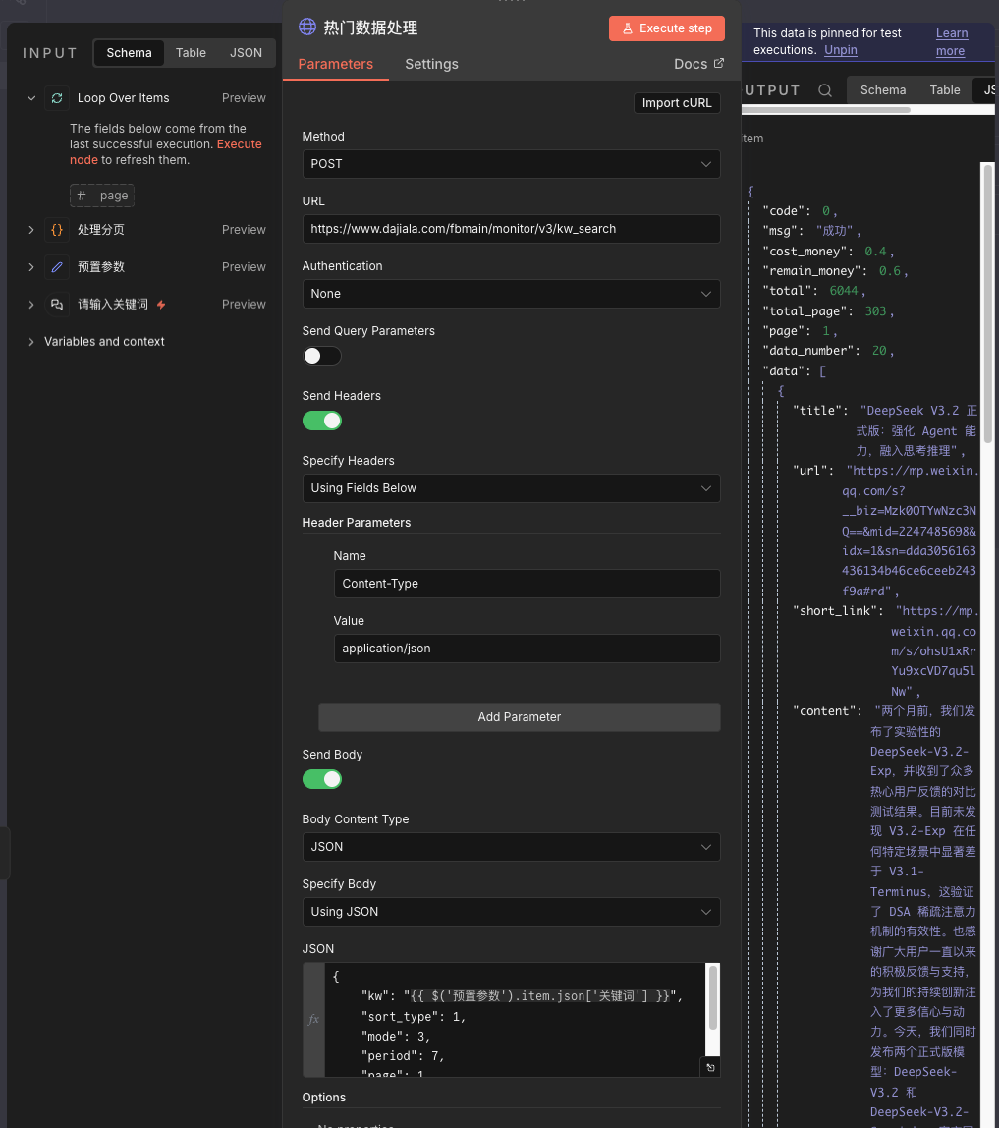
Task: Click the output search magnifier icon
Action: click(825, 90)
